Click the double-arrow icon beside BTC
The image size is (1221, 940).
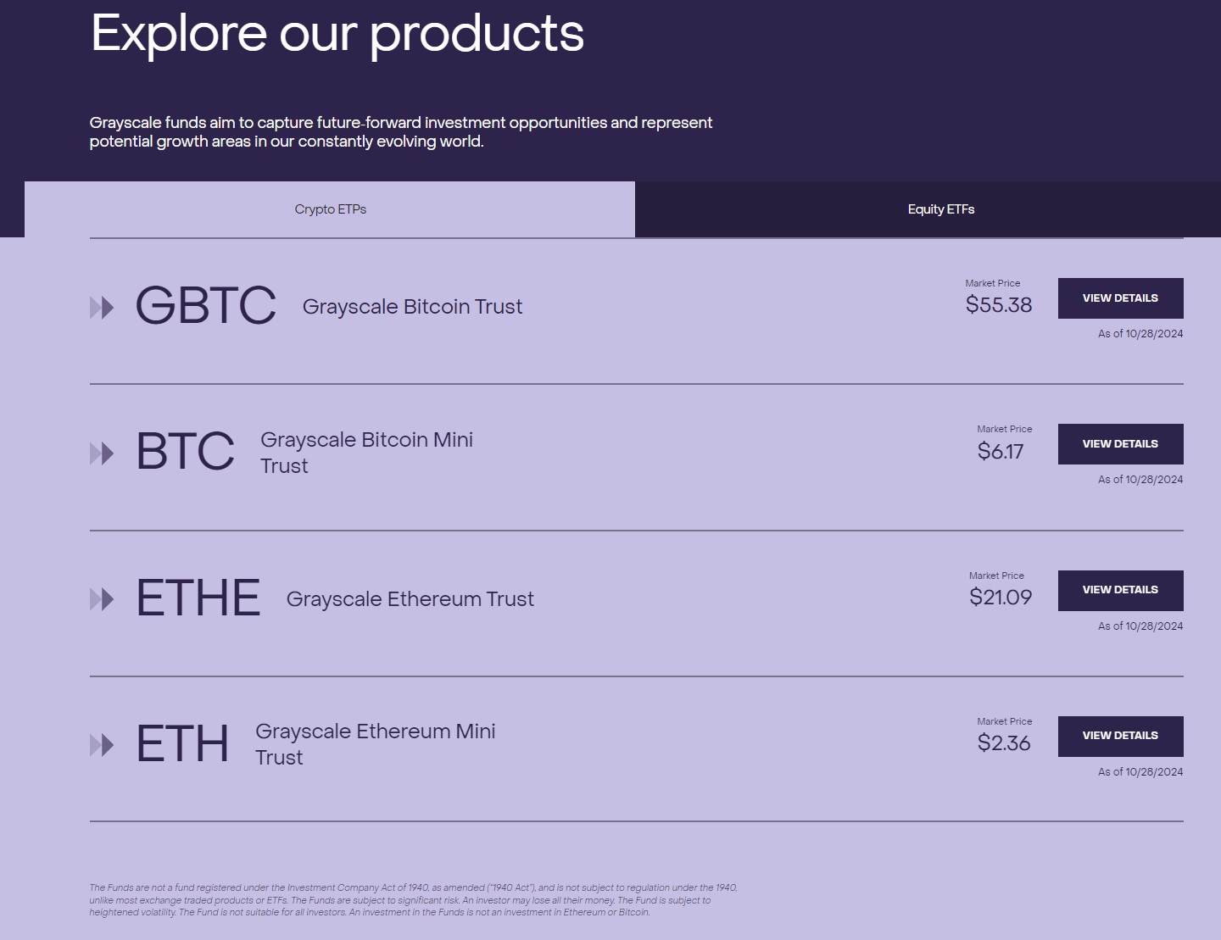103,453
